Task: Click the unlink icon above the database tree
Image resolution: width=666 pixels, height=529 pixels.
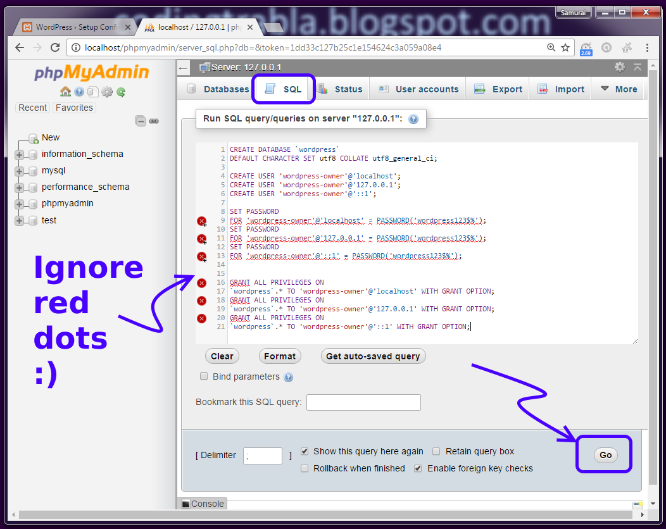Action: click(154, 121)
